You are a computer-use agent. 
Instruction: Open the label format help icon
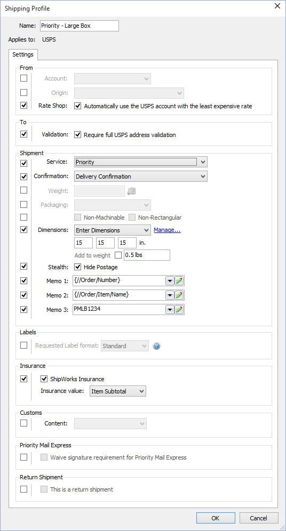coord(156,346)
